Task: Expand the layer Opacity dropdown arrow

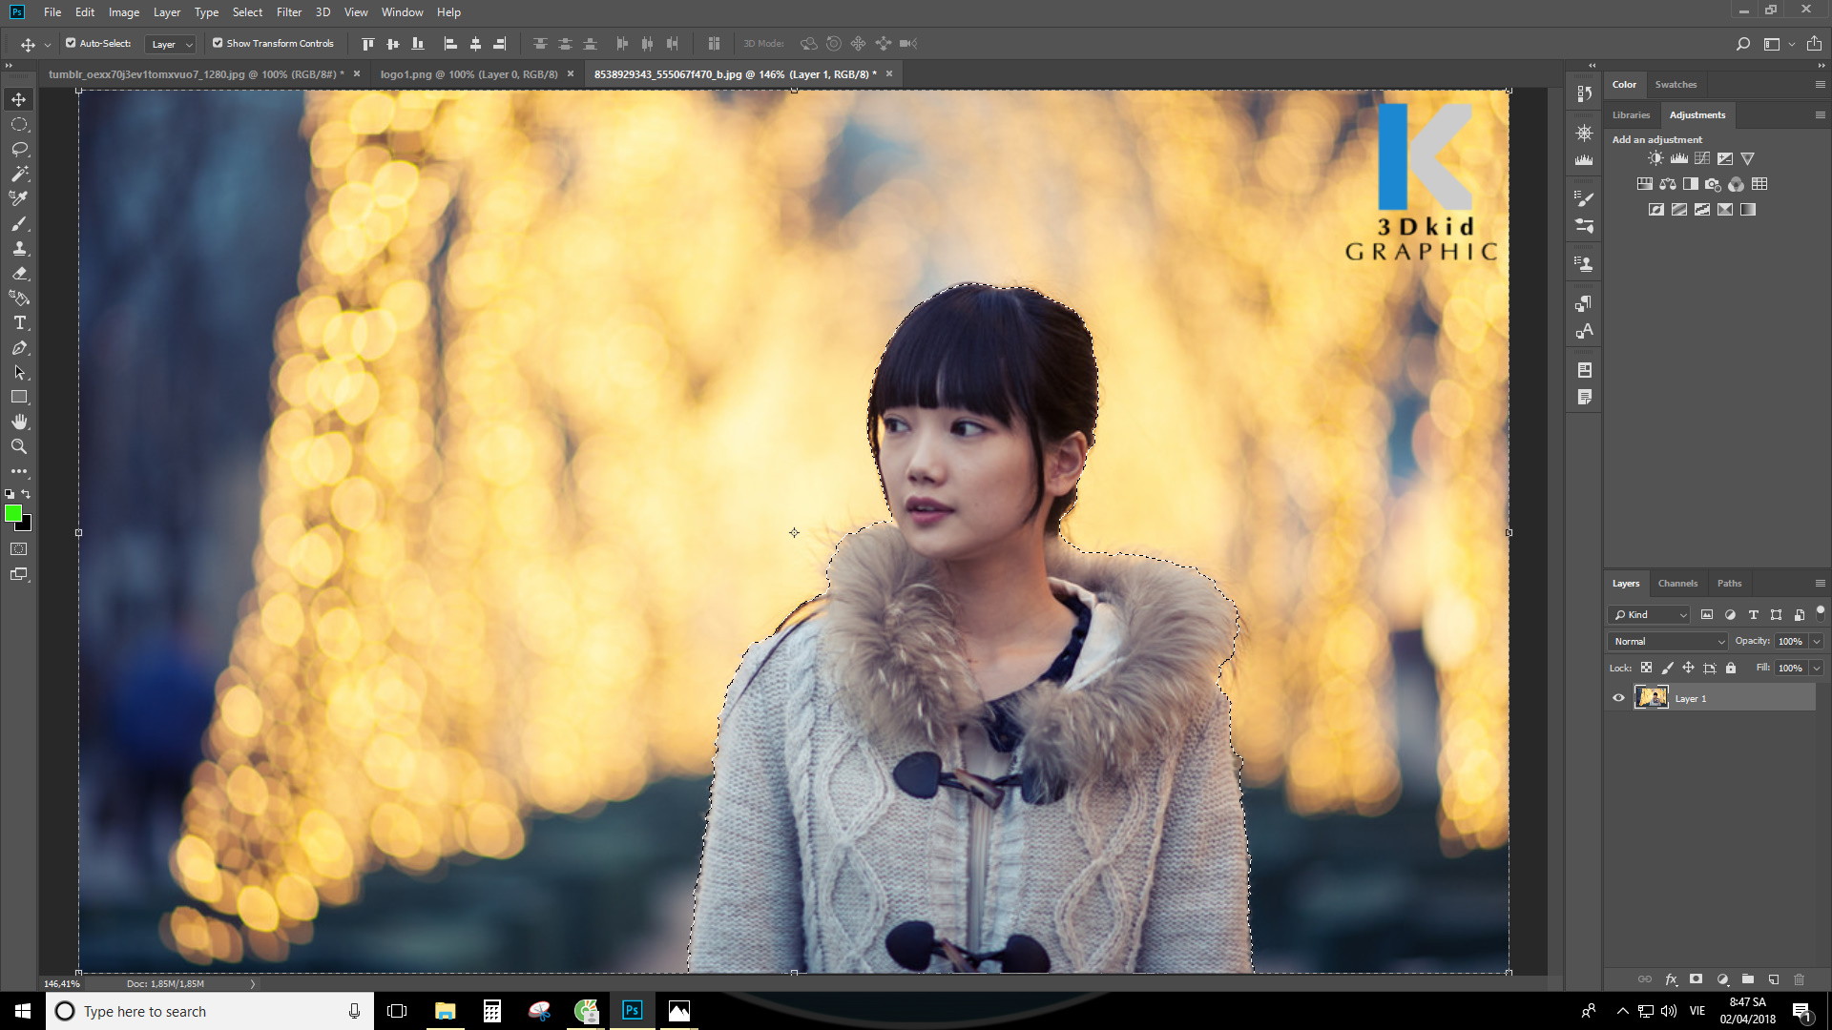Action: click(1817, 642)
